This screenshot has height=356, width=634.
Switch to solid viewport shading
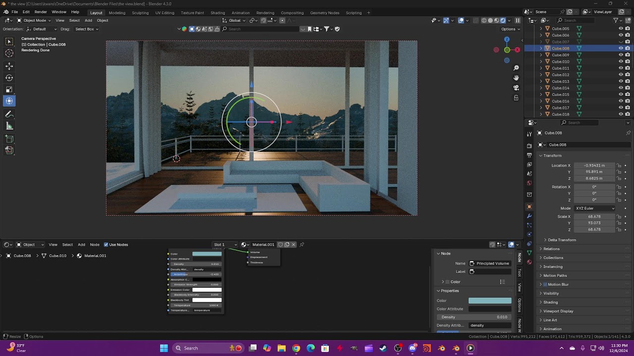coord(490,20)
